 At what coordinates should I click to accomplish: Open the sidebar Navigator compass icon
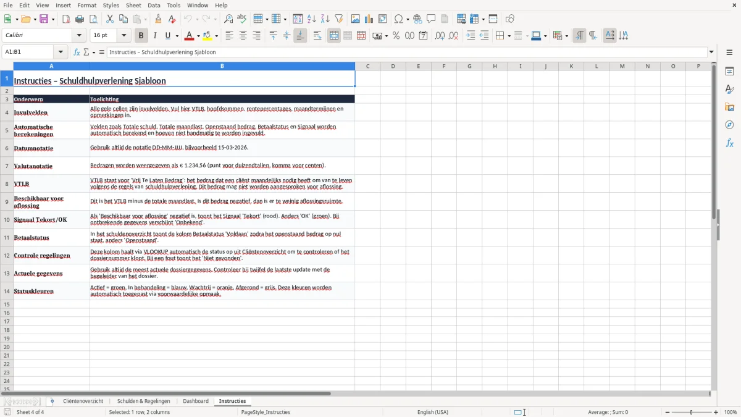tap(729, 125)
